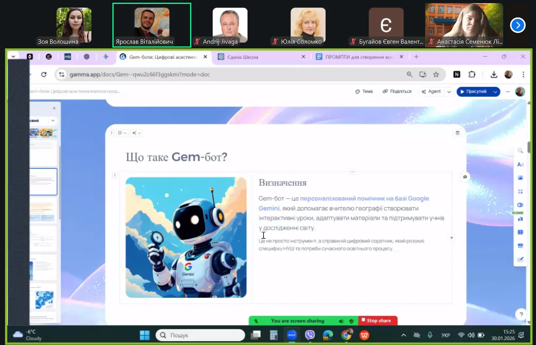536x345 pixels.
Task: Open the edit-pencil tool in right sidebar
Action: click(x=520, y=259)
